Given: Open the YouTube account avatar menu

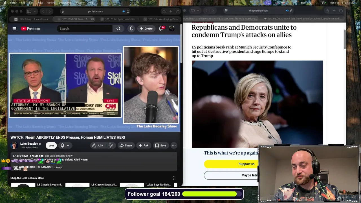Looking at the screenshot, I should click(171, 28).
